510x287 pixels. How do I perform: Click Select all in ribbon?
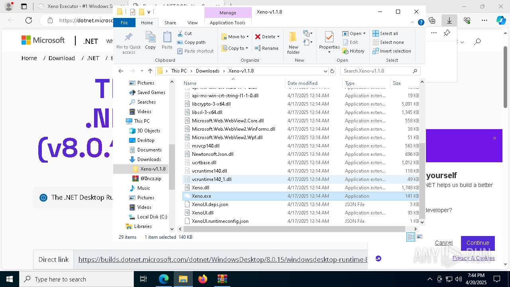pos(385,33)
